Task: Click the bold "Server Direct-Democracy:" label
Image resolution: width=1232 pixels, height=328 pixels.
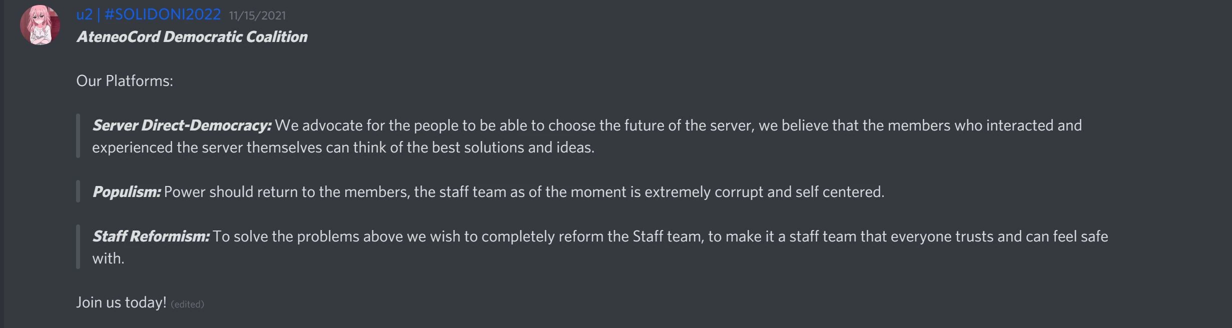Action: [182, 125]
